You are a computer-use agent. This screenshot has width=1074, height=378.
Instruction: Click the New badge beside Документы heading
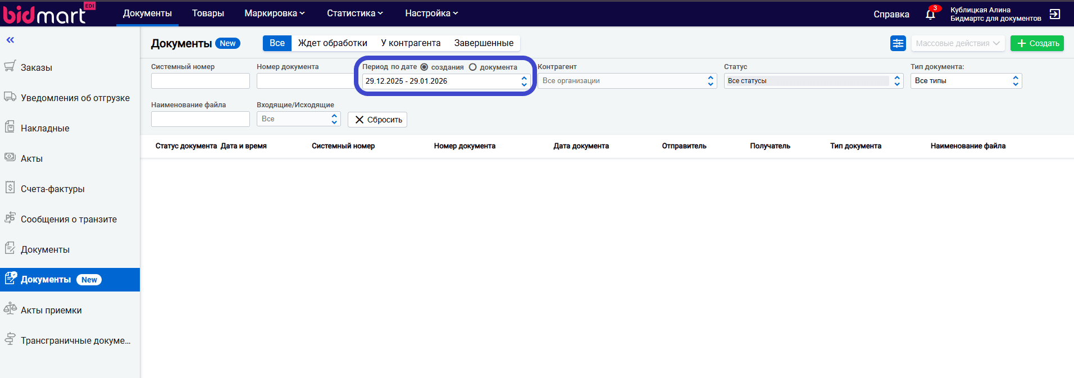[x=228, y=43]
